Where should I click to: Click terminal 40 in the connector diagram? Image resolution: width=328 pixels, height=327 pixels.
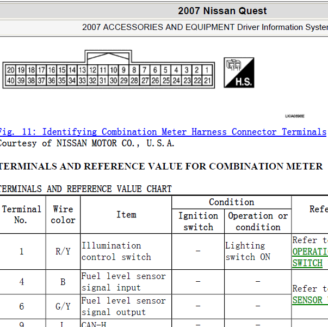pos(11,81)
